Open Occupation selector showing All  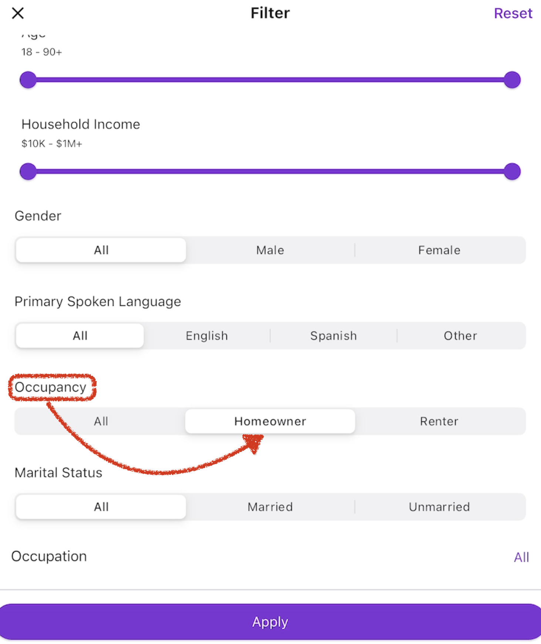[x=521, y=557]
